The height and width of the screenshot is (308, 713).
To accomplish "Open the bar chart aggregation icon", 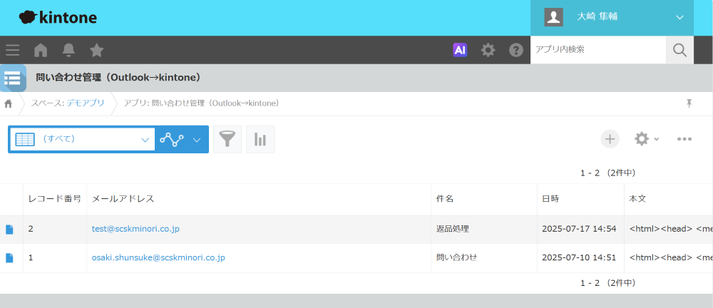I will [260, 139].
